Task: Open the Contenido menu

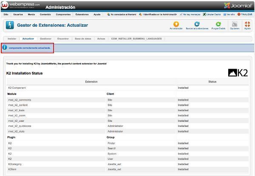Action: (45, 14)
